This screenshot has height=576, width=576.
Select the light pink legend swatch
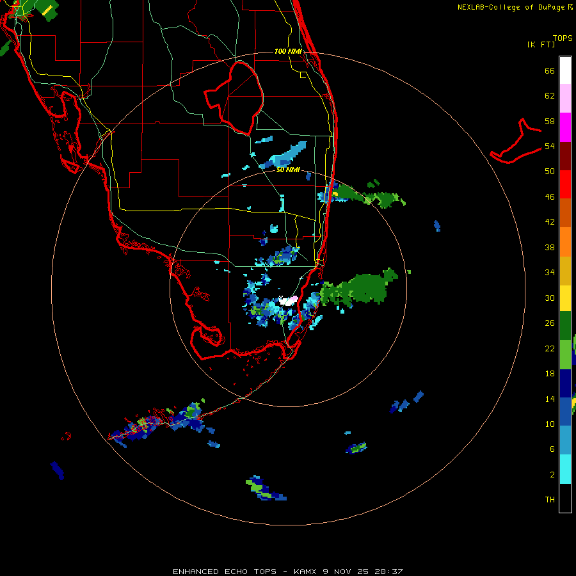pos(565,99)
